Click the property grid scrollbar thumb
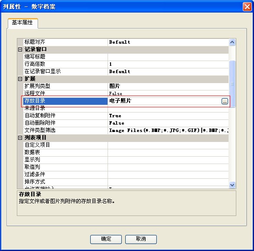The image size is (254, 251). click(232, 84)
